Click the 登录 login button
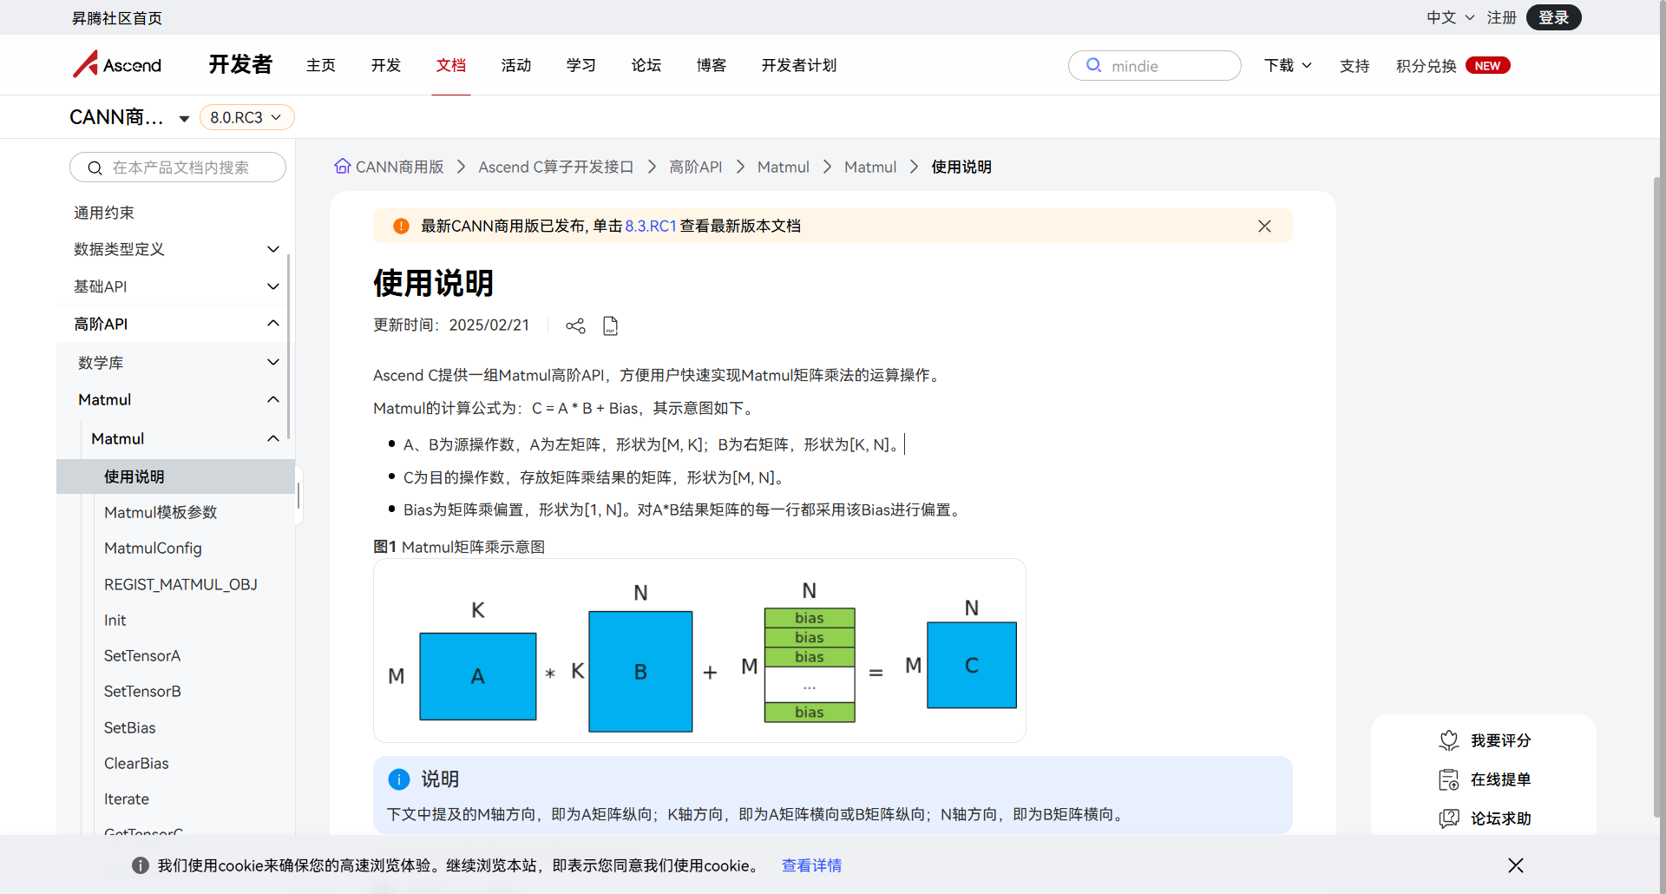Image resolution: width=1666 pixels, height=894 pixels. [x=1553, y=17]
